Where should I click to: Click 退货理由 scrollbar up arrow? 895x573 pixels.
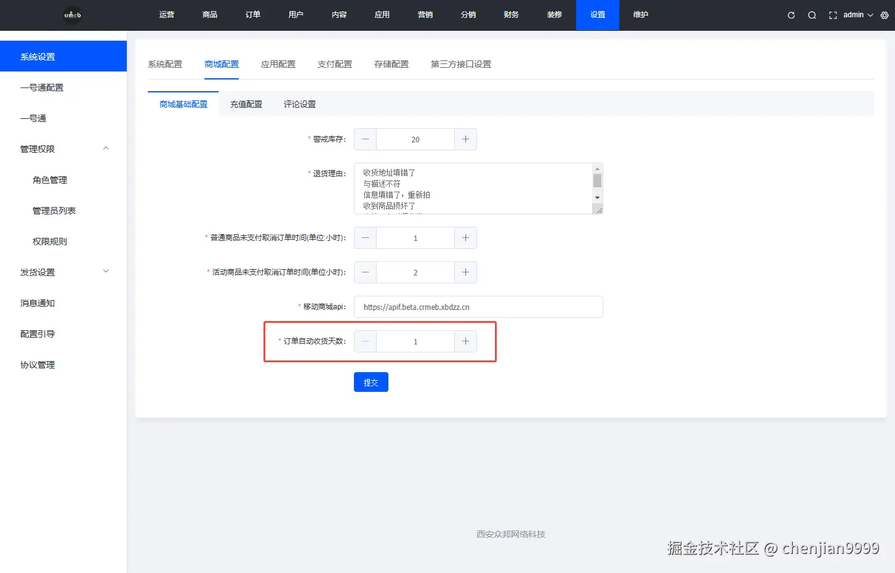coord(597,168)
